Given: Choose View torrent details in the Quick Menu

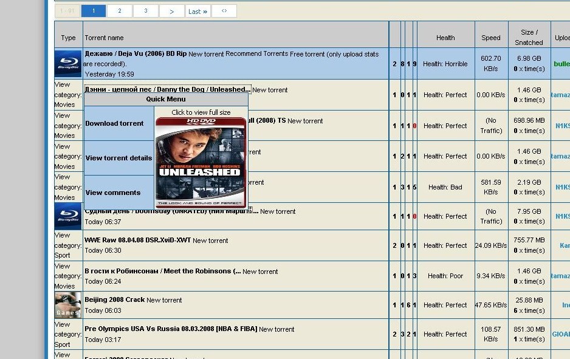Looking at the screenshot, I should (119, 158).
